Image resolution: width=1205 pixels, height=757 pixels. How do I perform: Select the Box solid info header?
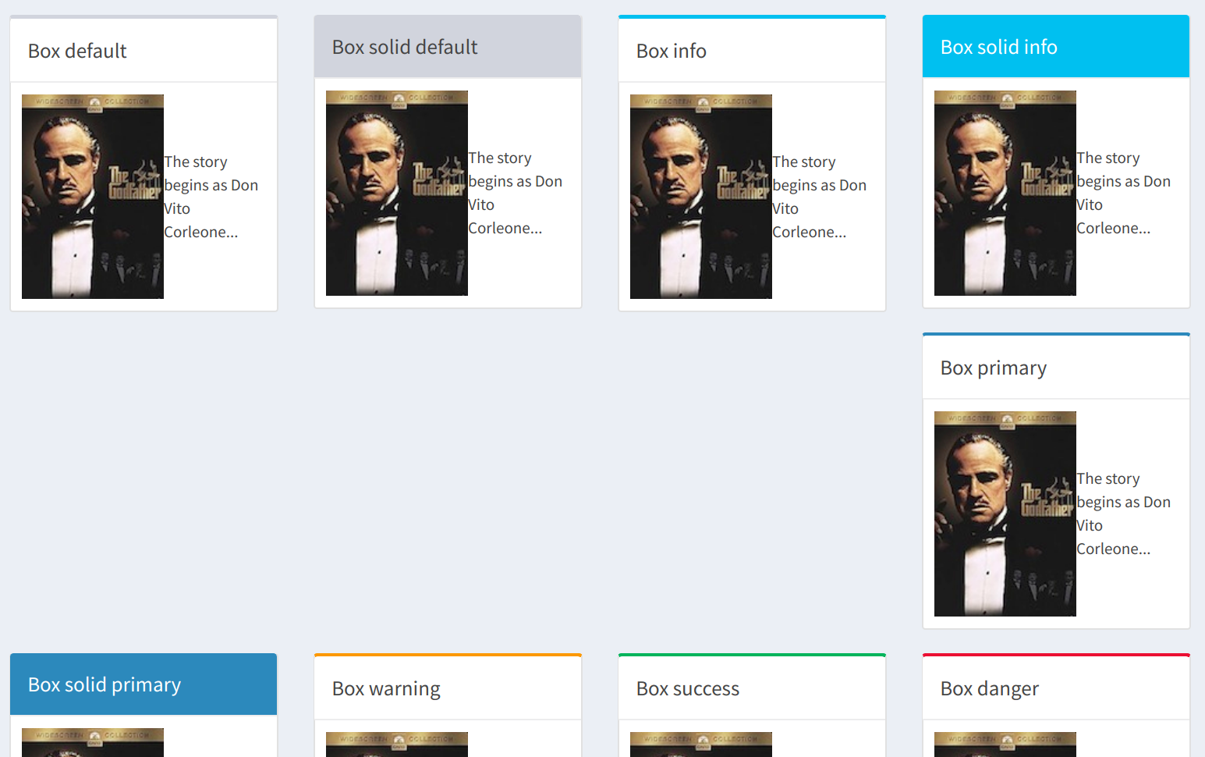998,46
